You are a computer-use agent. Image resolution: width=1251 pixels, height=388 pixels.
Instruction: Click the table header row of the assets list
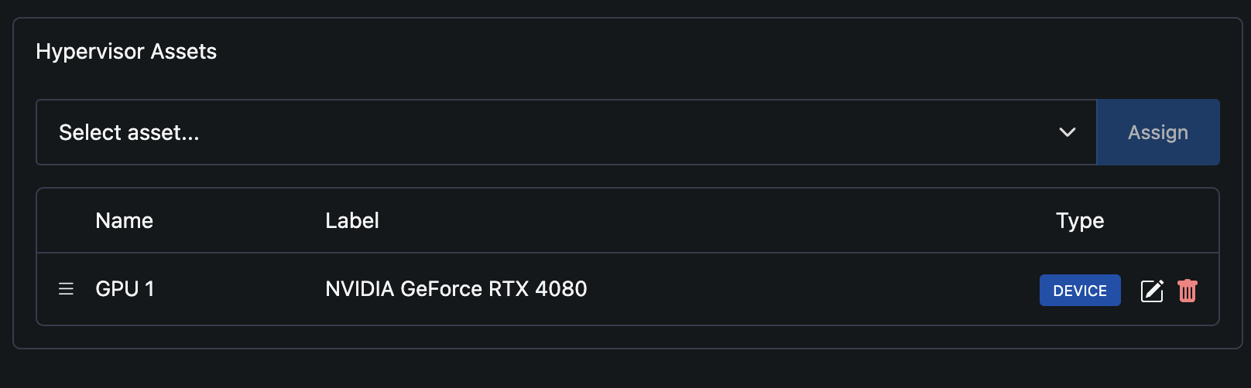coord(628,221)
